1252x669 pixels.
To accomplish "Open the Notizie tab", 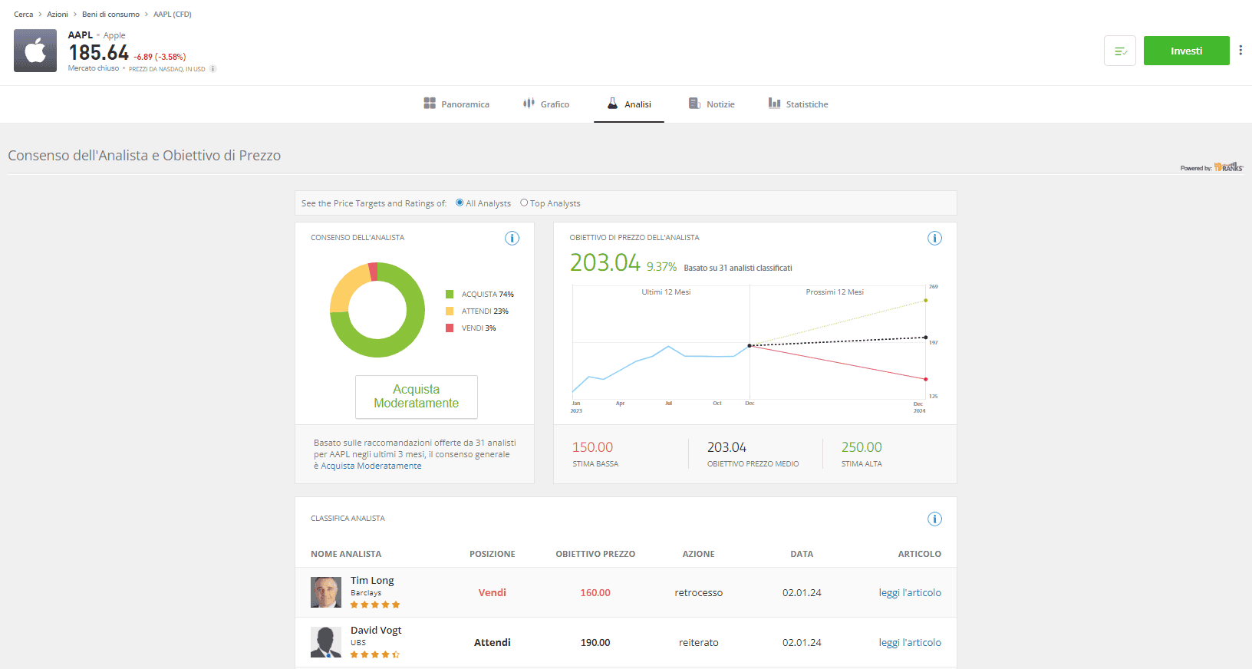I will [712, 104].
